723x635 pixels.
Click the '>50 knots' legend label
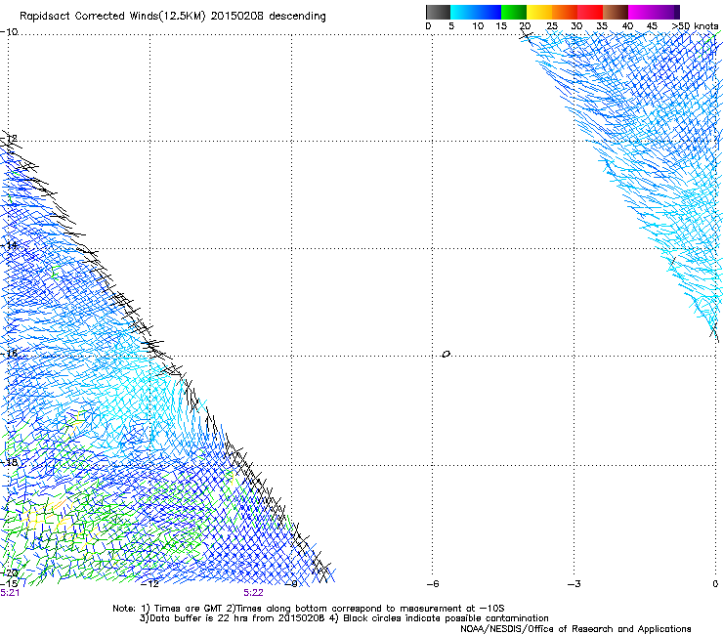tap(695, 26)
